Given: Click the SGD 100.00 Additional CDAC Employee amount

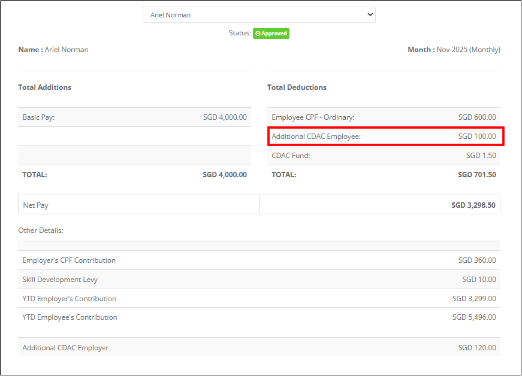Looking at the screenshot, I should coord(477,137).
